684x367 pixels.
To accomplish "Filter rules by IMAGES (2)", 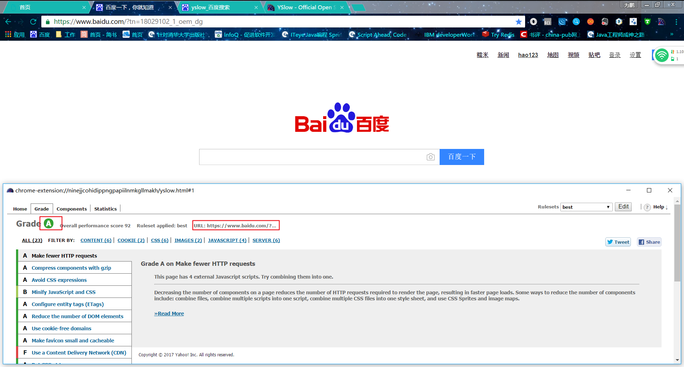I will (188, 241).
